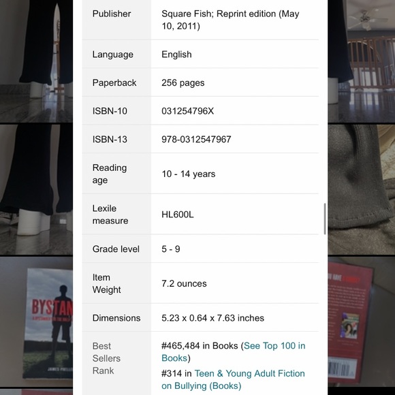This screenshot has height=395, width=395.
Task: Click the Reading age 10 - 14 years value
Action: point(189,174)
